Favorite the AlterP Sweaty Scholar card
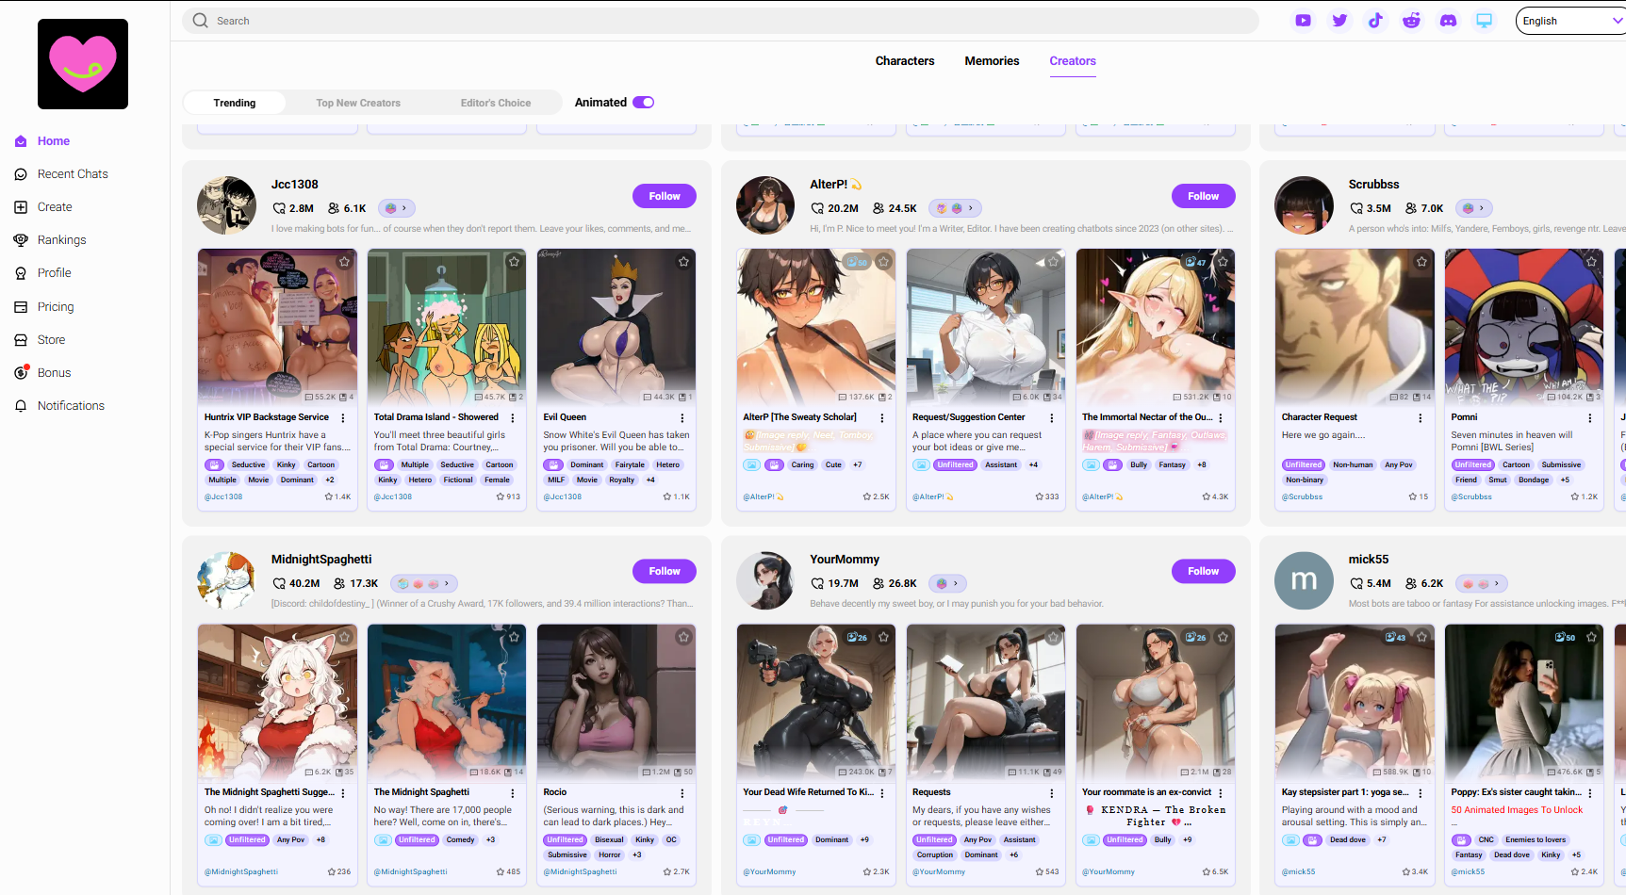1626x895 pixels. (883, 262)
